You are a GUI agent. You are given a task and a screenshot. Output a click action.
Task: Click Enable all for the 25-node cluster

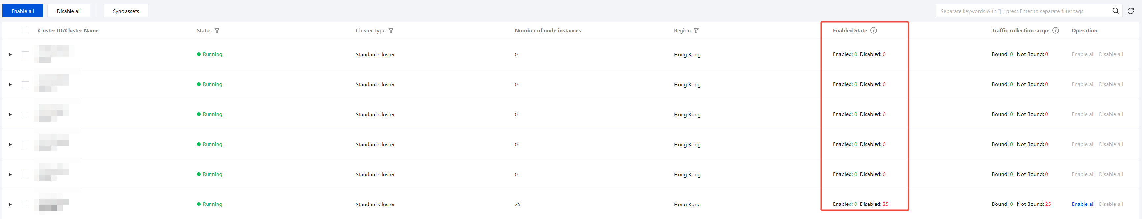tap(1083, 204)
